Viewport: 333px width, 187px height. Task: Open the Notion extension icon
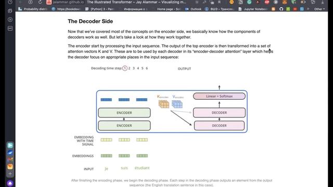tap(240, 2)
